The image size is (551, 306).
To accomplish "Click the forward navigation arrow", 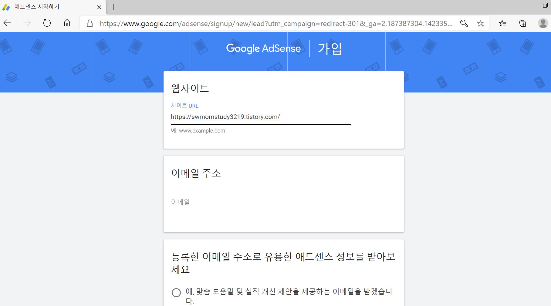I will 27,23.
